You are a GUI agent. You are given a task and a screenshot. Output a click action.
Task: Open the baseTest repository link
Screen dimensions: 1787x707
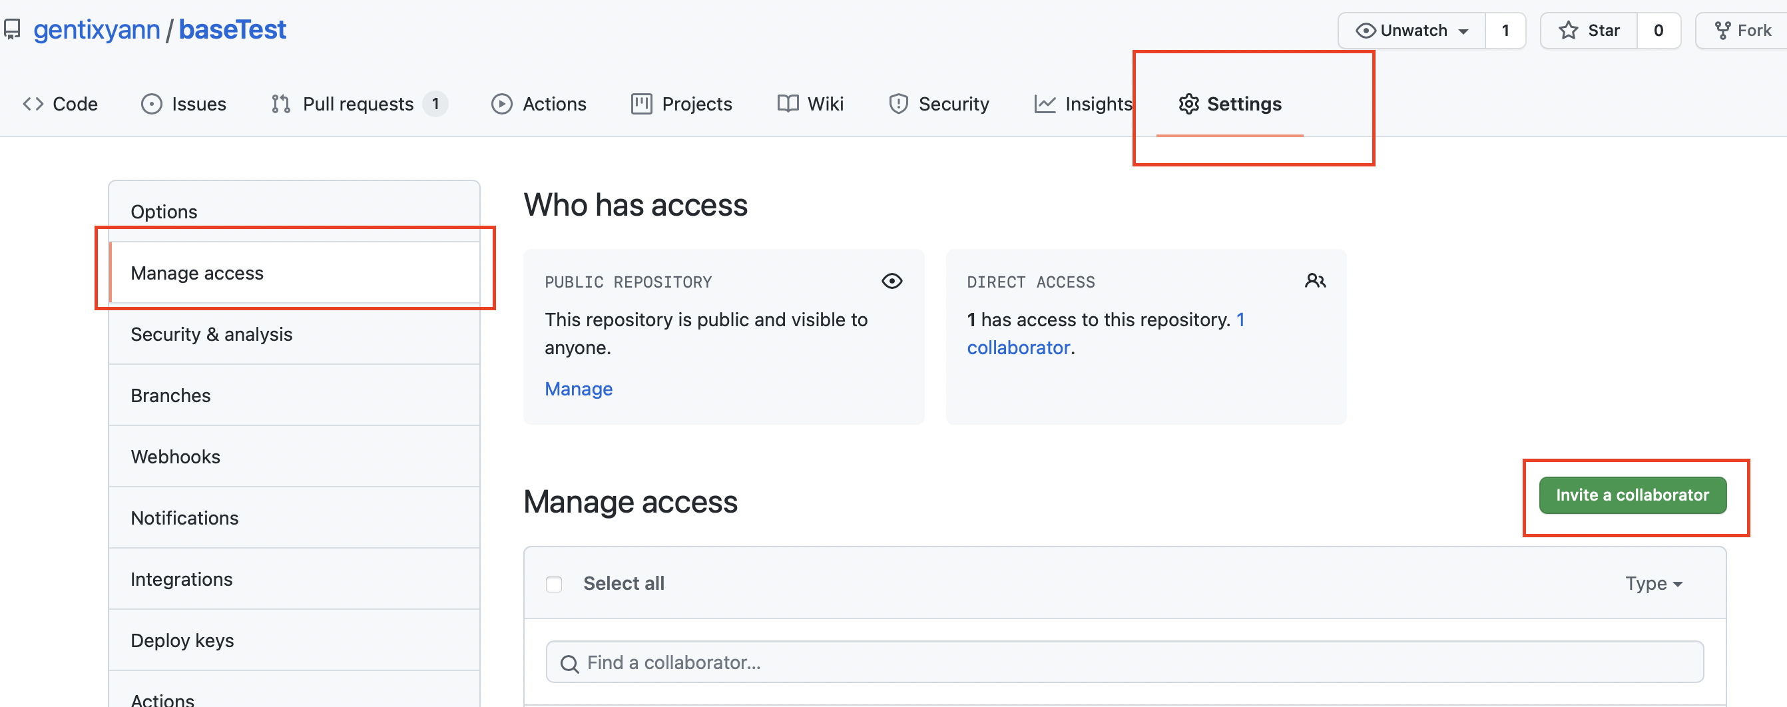[x=232, y=30]
